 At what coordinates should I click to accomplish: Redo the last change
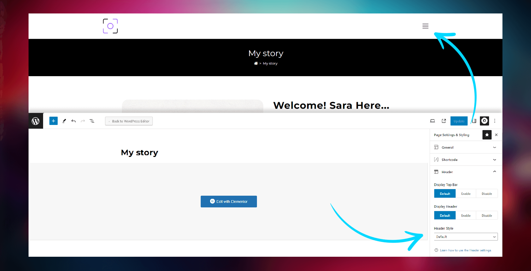click(83, 121)
